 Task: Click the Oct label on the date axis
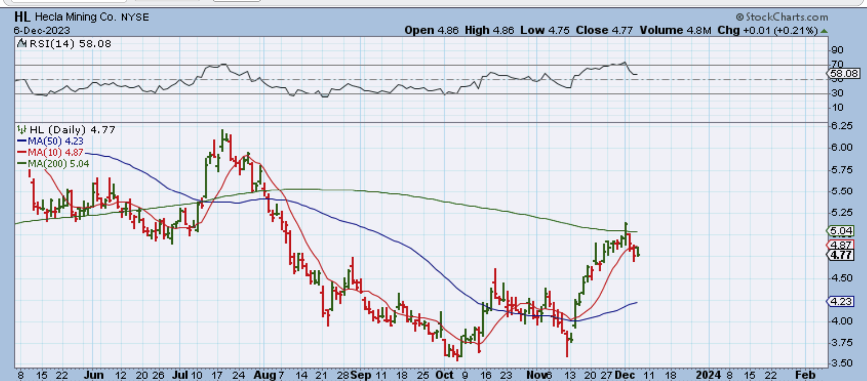[x=444, y=375]
